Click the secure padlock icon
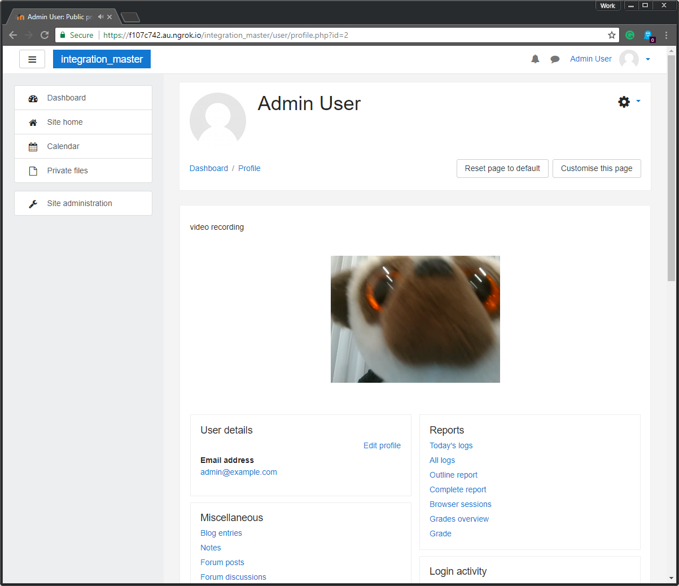Screen dimensions: 679x586 tap(63, 35)
